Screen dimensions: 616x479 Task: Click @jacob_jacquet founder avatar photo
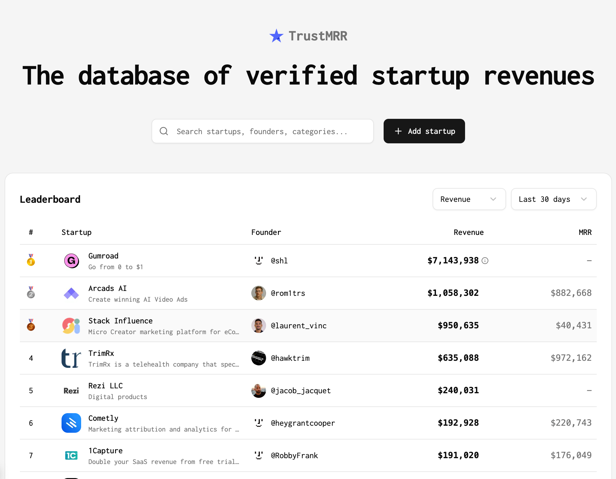click(x=259, y=390)
